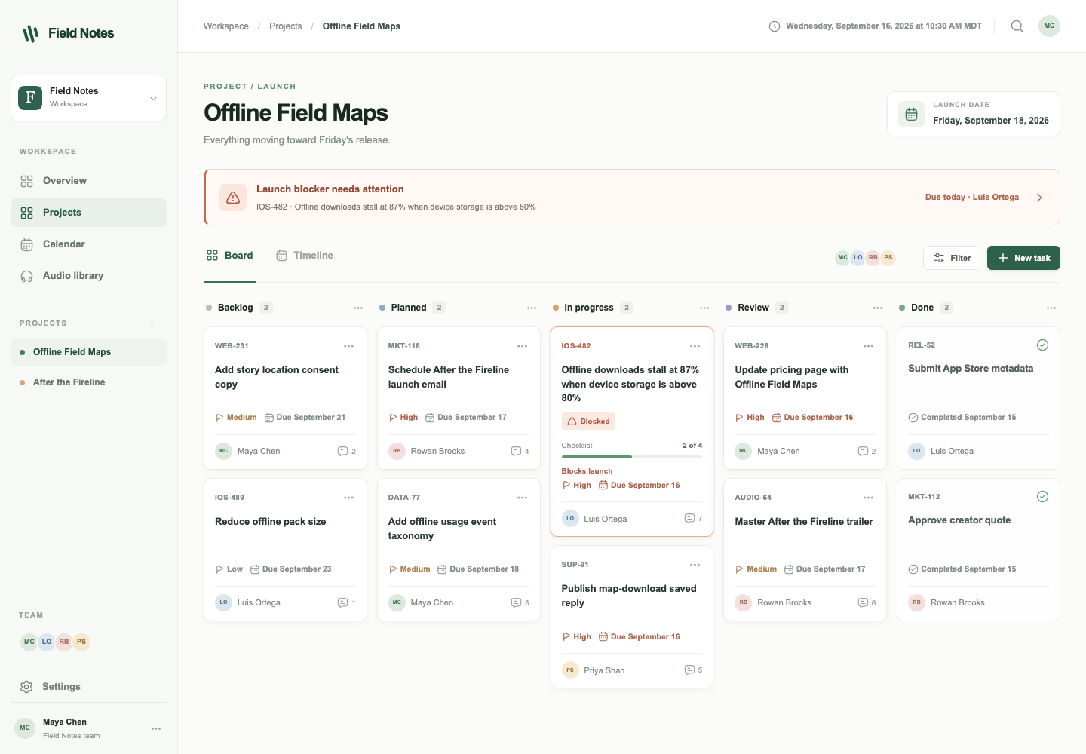Click the Blocked status badge
1086x754 pixels.
pos(588,421)
